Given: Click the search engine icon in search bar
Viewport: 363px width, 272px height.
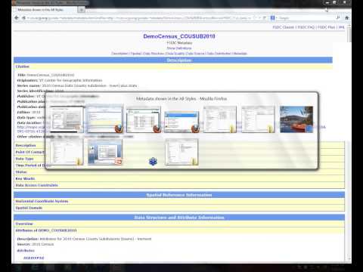Looking at the screenshot, I should click(273, 18).
